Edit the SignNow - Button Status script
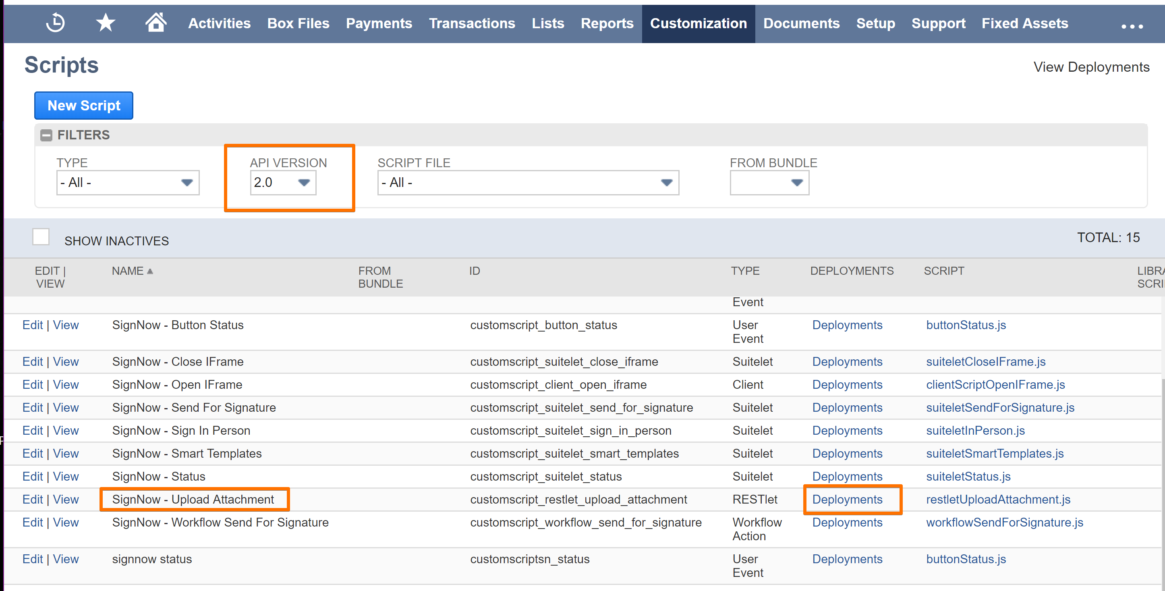The width and height of the screenshot is (1165, 591). (33, 325)
